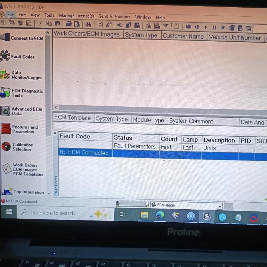This screenshot has height=267, width=267.
Task: Click the Find binoculars toolbar icon
Action: click(x=88, y=25)
